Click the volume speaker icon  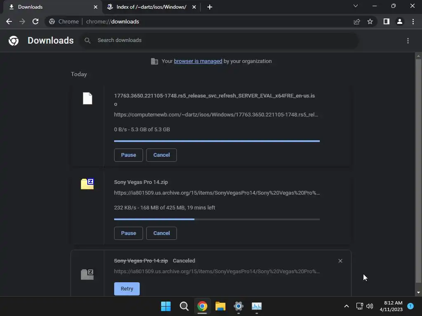pyautogui.click(x=370, y=306)
